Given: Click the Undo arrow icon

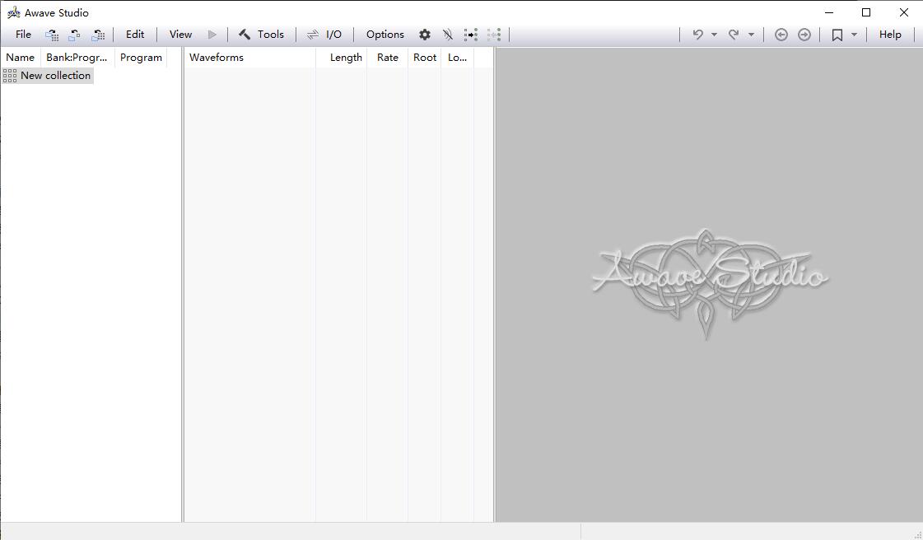Looking at the screenshot, I should [697, 35].
